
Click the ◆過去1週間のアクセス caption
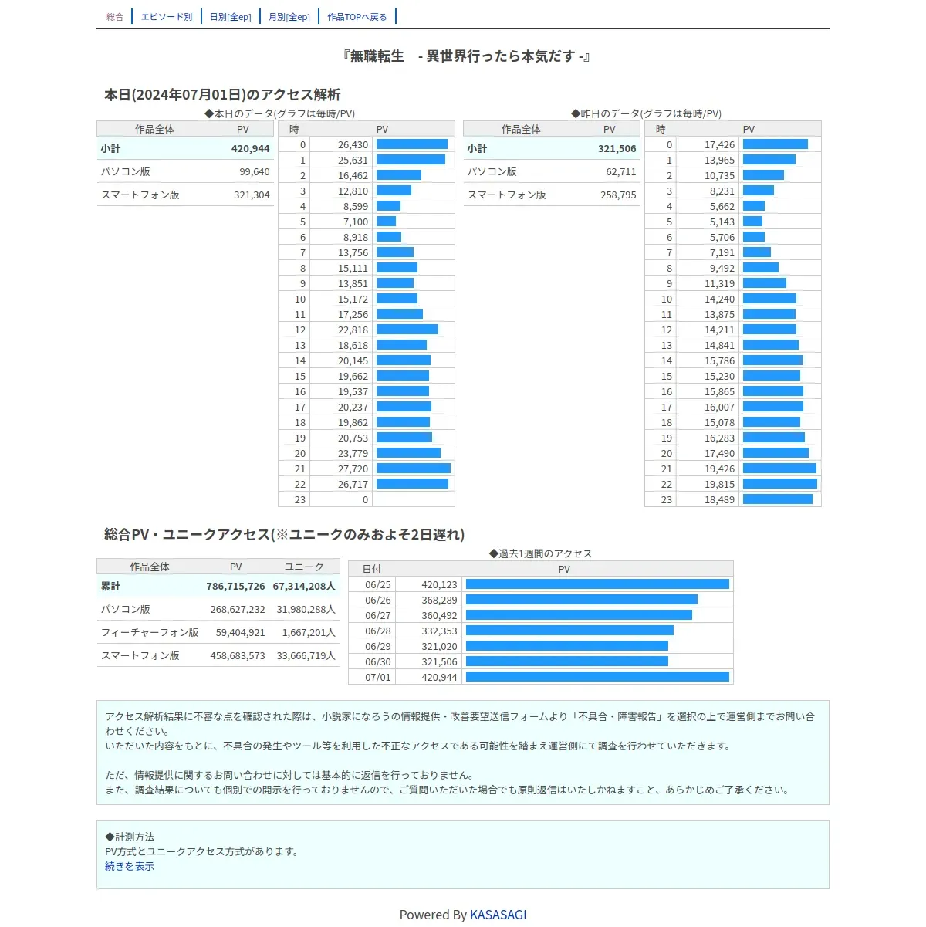point(540,553)
